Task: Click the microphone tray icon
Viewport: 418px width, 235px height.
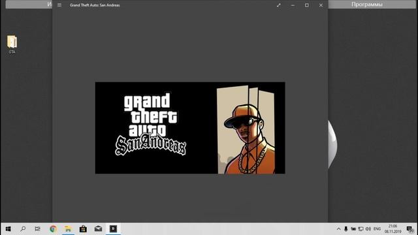Action: [x=346, y=229]
